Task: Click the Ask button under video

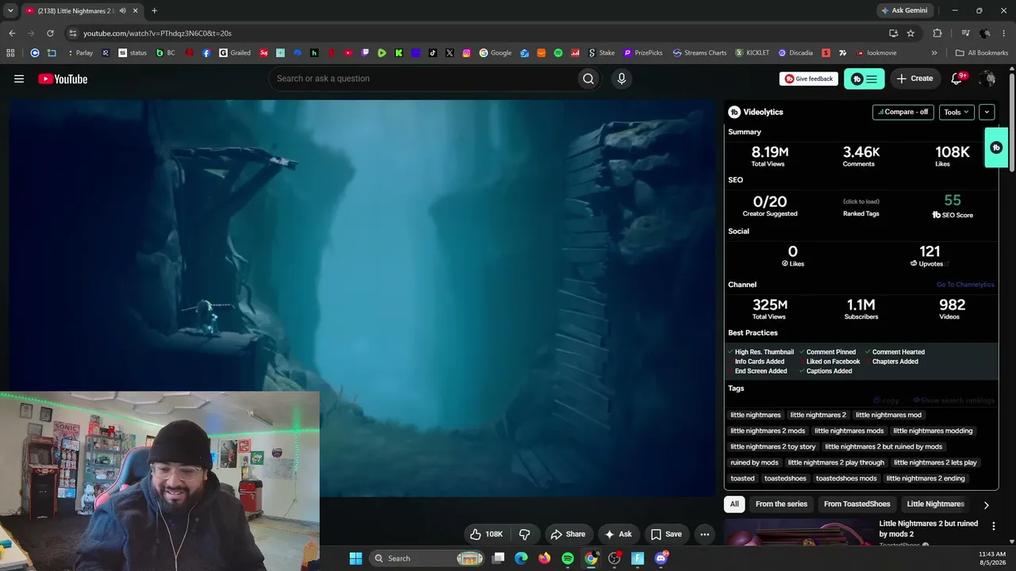Action: (618, 535)
